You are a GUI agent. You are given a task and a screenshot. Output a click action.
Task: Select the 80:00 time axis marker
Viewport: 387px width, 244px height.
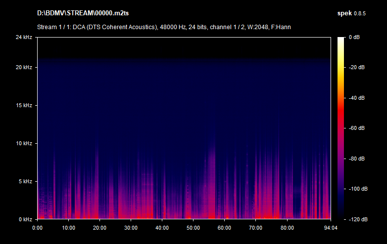pos(287,228)
